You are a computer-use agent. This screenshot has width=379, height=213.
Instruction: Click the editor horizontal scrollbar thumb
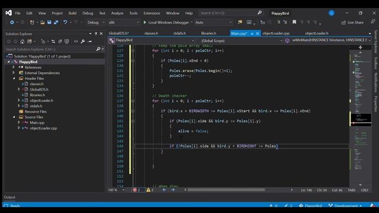tap(226, 190)
